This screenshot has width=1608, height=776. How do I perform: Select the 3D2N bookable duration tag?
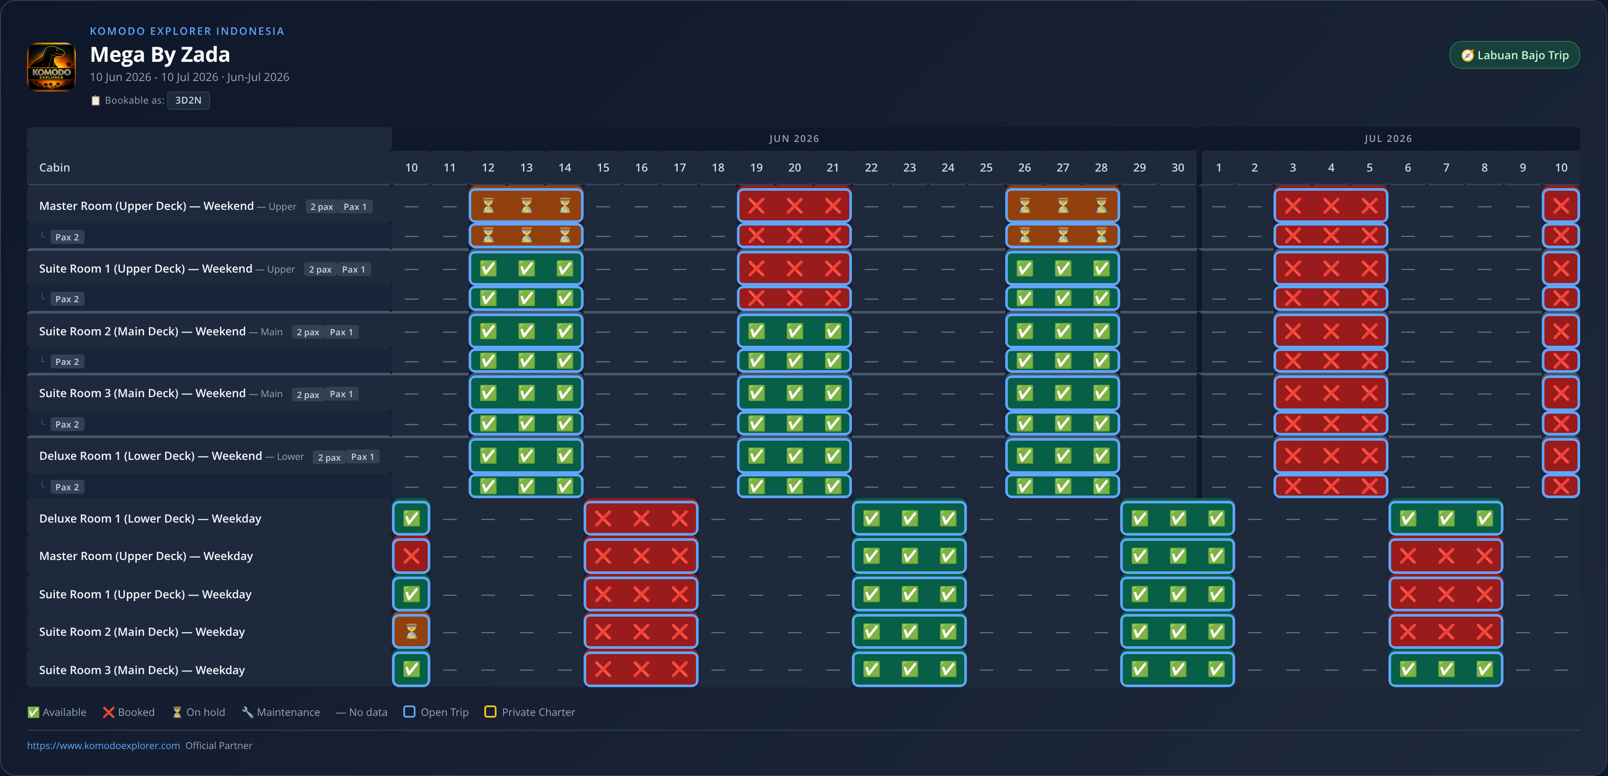tap(188, 100)
